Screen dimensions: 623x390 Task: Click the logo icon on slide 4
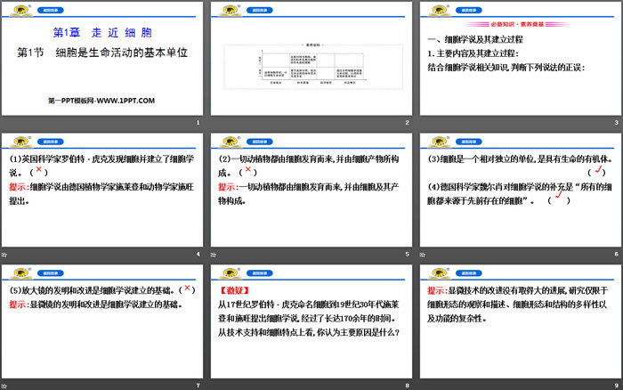click(x=21, y=142)
